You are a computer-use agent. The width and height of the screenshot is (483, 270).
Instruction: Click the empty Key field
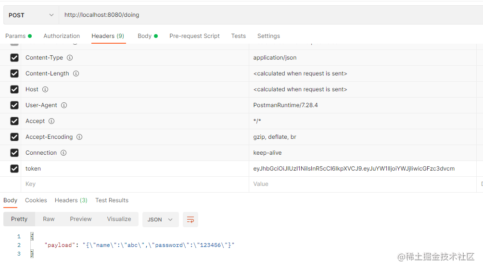tap(135, 184)
